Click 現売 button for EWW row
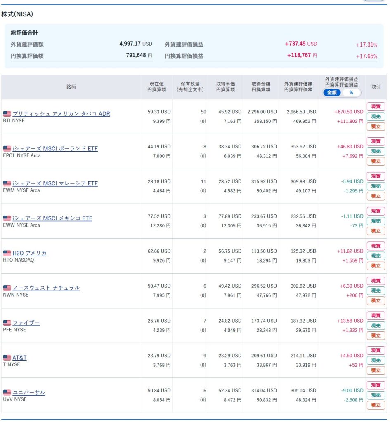Screen dimensions: 390x422 pyautogui.click(x=376, y=221)
